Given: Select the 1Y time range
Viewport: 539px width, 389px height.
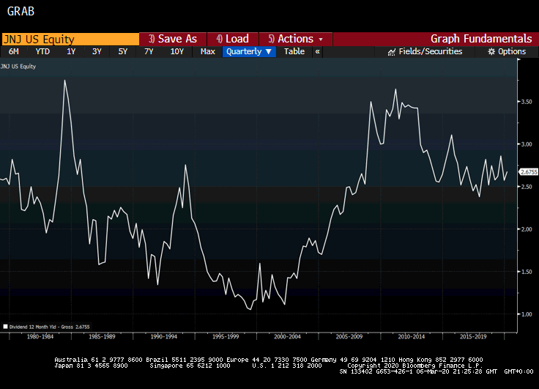Looking at the screenshot, I should tap(71, 51).
